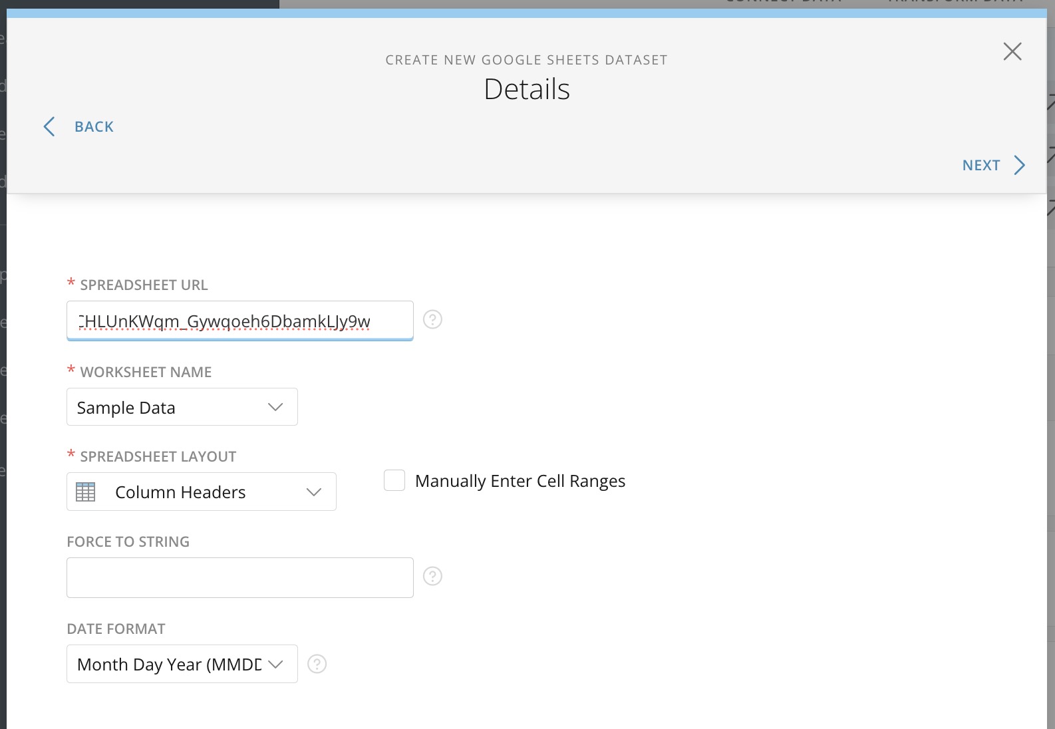Click the Force To String input field

[239, 577]
